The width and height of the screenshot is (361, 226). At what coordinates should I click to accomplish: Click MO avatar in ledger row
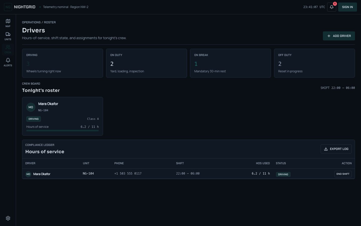pyautogui.click(x=28, y=174)
